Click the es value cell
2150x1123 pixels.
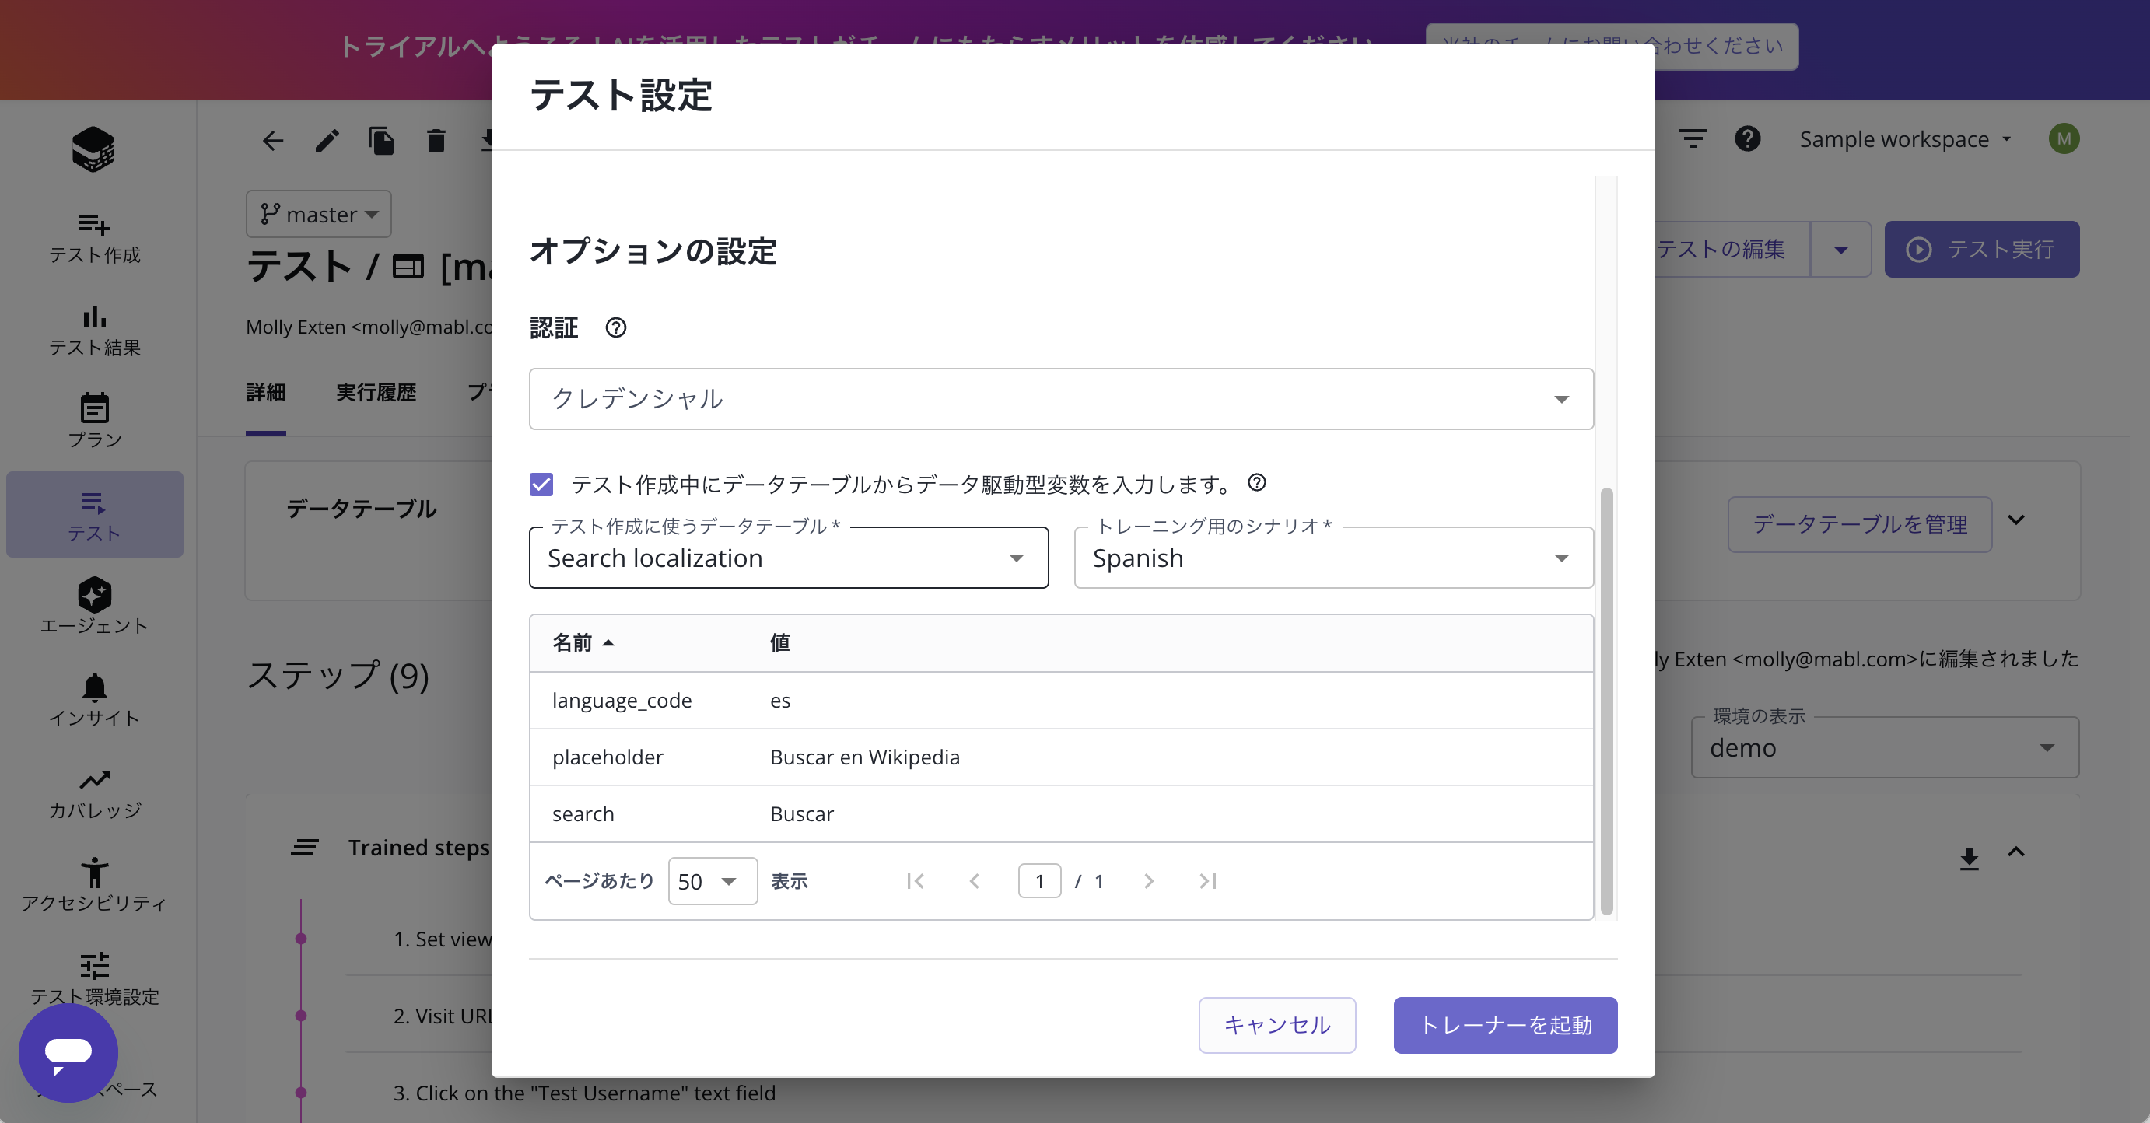779,701
